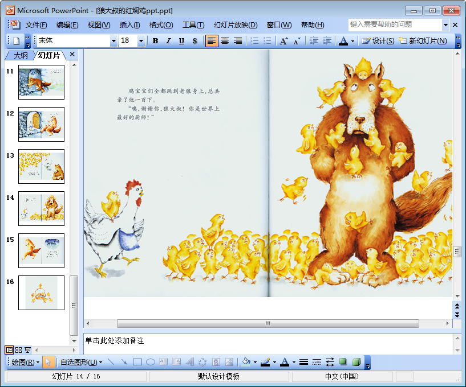Screen dimensions: 466x387
Task: Toggle Italic formatting
Action: [x=168, y=41]
